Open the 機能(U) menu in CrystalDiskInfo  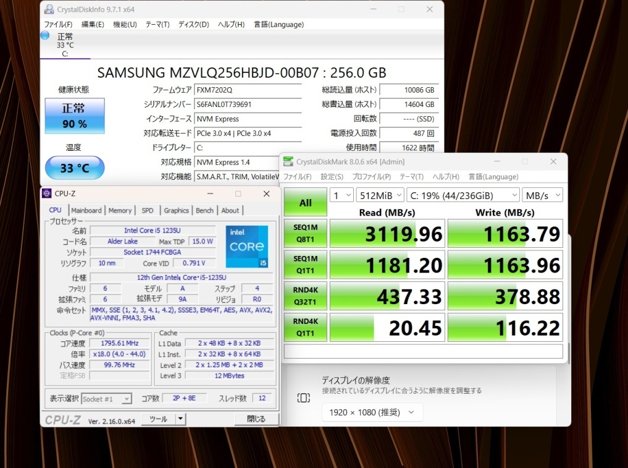(125, 25)
